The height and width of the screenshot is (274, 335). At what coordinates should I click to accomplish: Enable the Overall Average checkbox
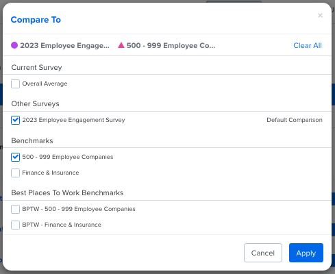(15, 84)
